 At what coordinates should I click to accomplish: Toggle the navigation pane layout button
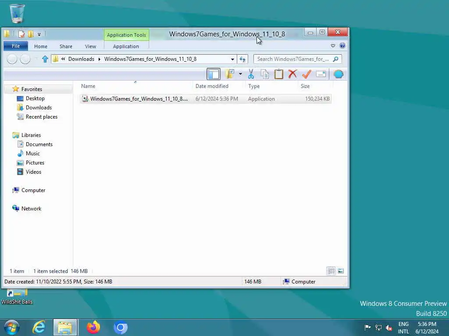(x=214, y=74)
